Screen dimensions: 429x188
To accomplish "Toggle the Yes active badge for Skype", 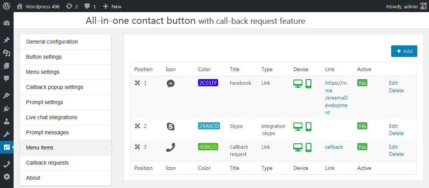I will 362,126.
